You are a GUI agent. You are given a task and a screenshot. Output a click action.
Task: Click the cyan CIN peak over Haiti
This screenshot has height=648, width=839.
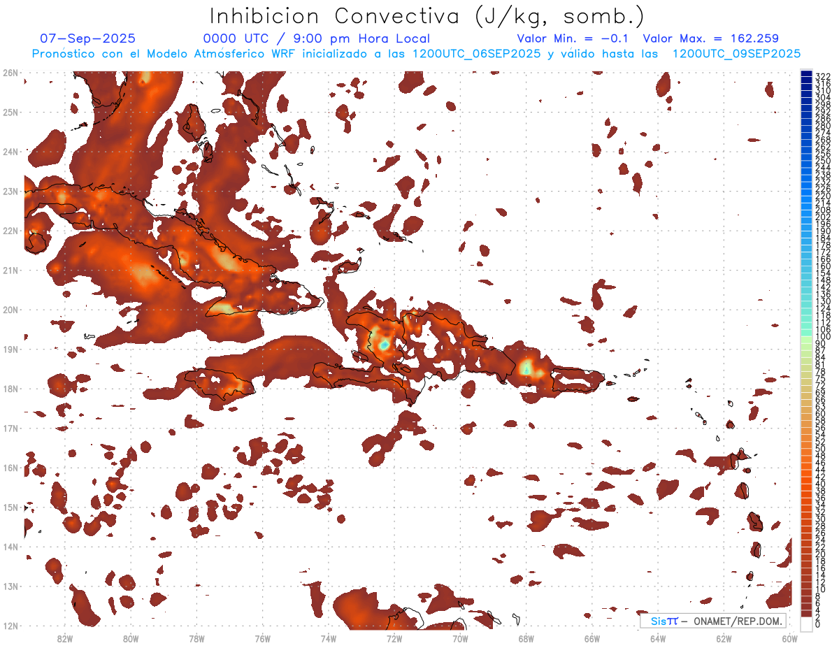tap(384, 344)
